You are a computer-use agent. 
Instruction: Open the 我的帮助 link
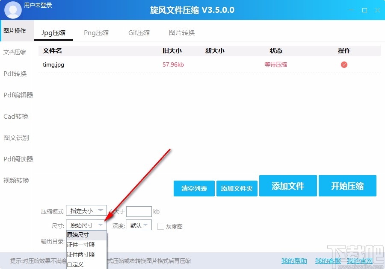pos(294,260)
